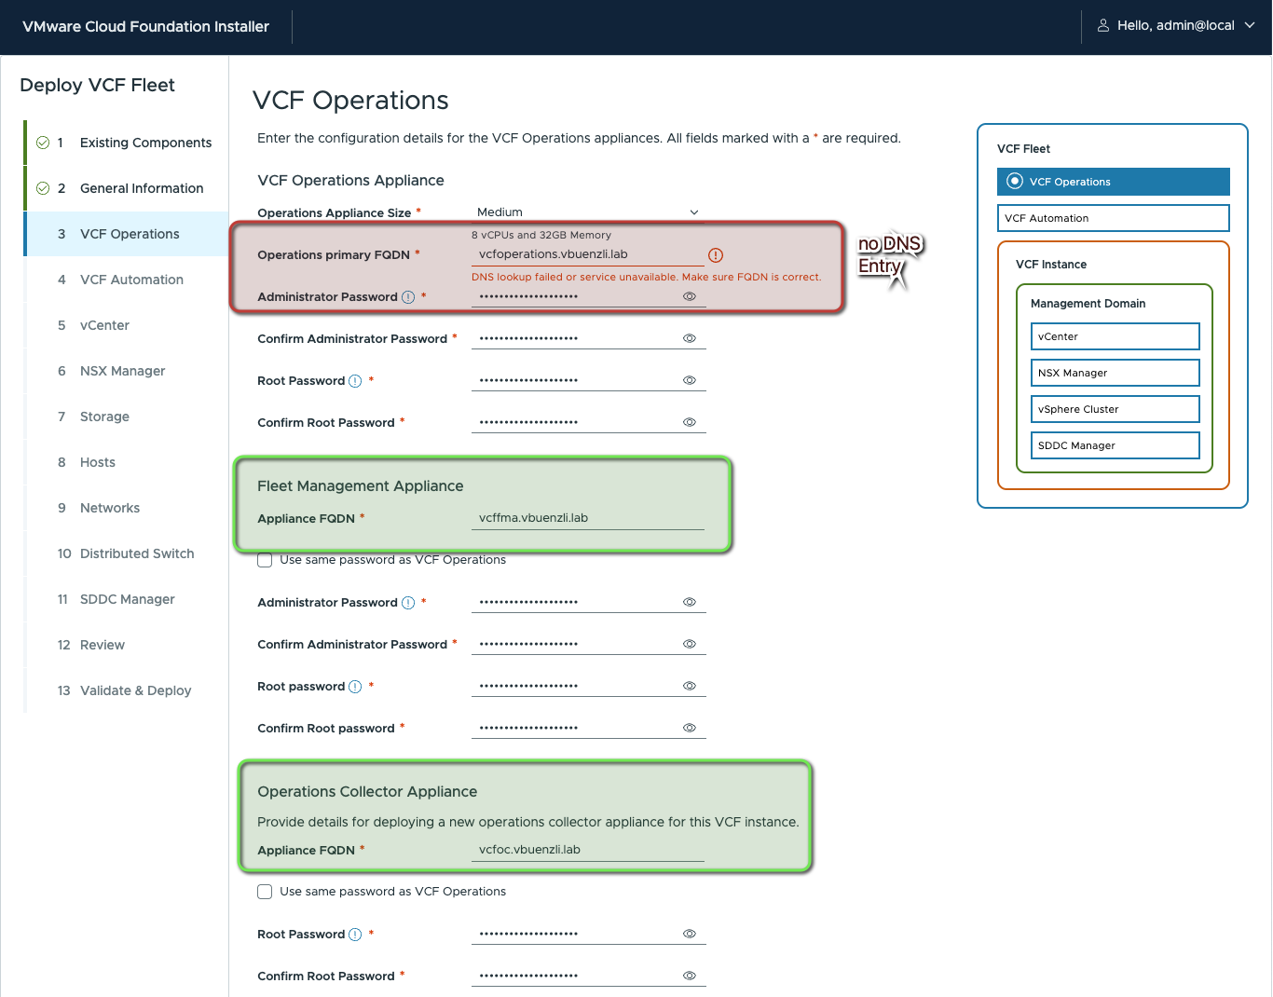Open step 11 SDDC Manager in wizard sidebar
The width and height of the screenshot is (1273, 997).
tap(126, 599)
